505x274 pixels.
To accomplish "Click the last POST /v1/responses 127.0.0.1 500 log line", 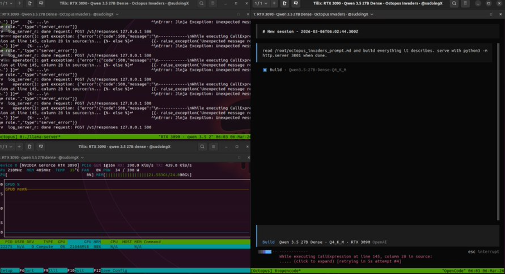I will pyautogui.click(x=79, y=127).
